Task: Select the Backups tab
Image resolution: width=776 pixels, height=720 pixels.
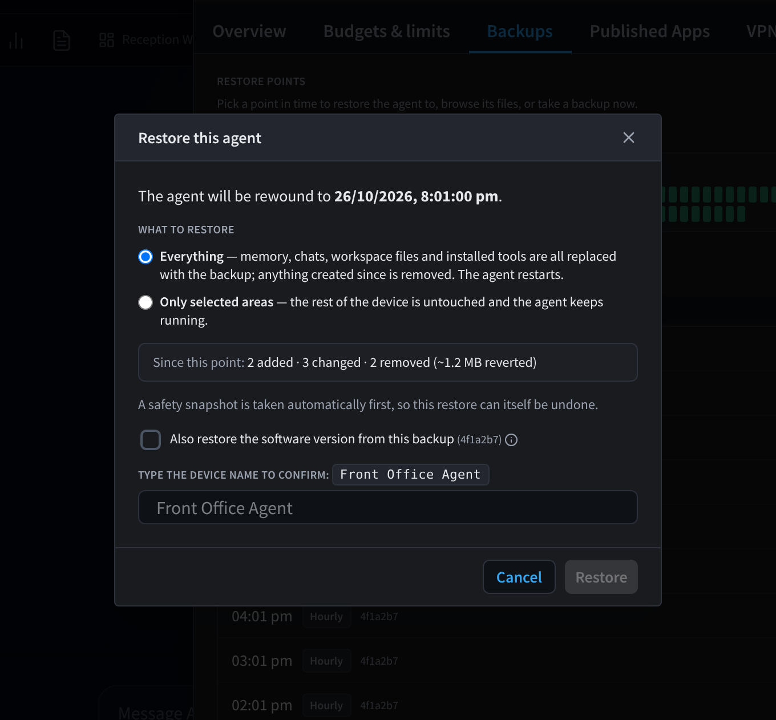Action: pos(520,31)
